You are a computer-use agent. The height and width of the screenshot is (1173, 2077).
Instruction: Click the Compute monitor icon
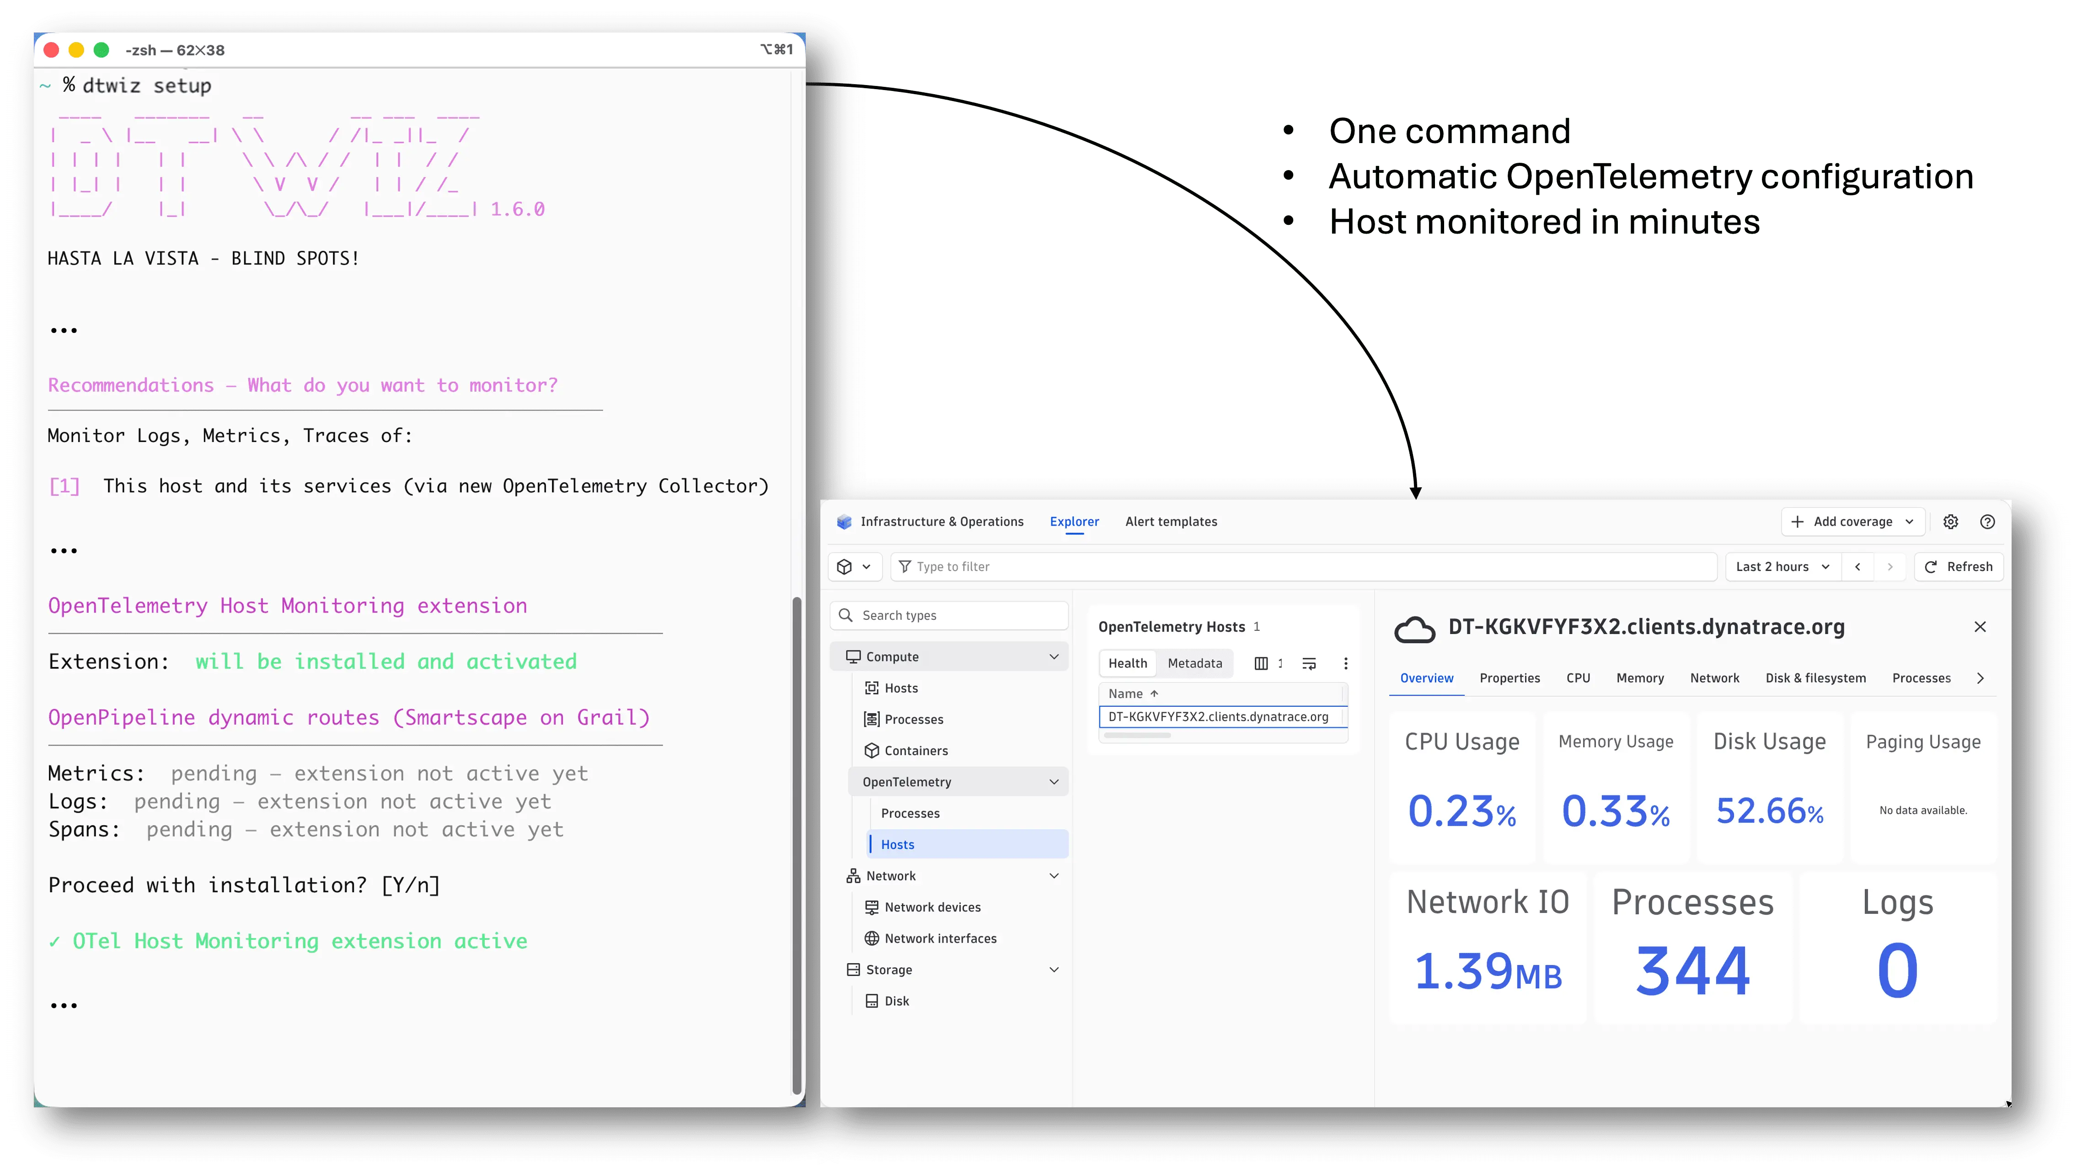pos(852,656)
